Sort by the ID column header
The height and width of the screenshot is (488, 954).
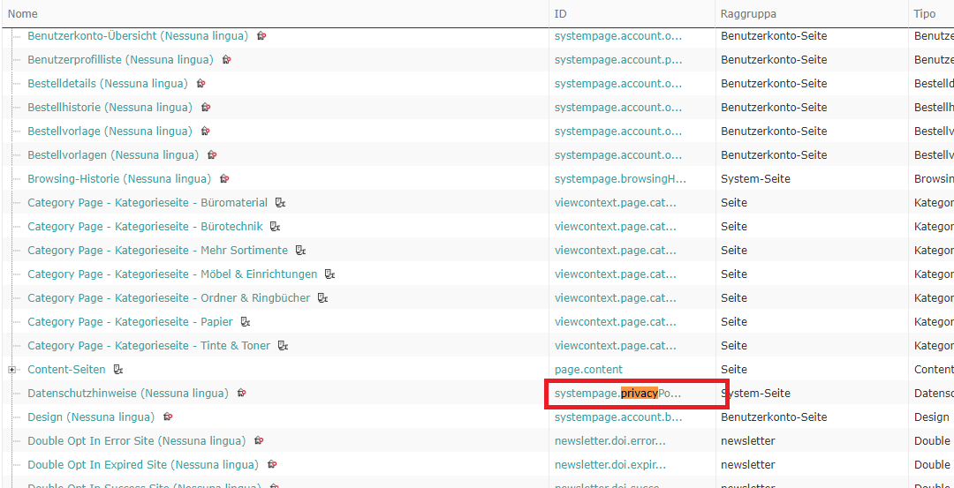tap(560, 13)
